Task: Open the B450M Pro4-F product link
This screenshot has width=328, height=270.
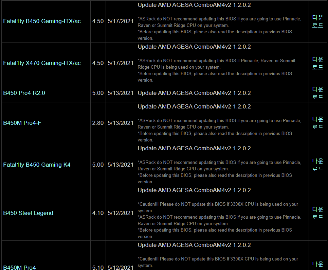Action: (x=22, y=123)
